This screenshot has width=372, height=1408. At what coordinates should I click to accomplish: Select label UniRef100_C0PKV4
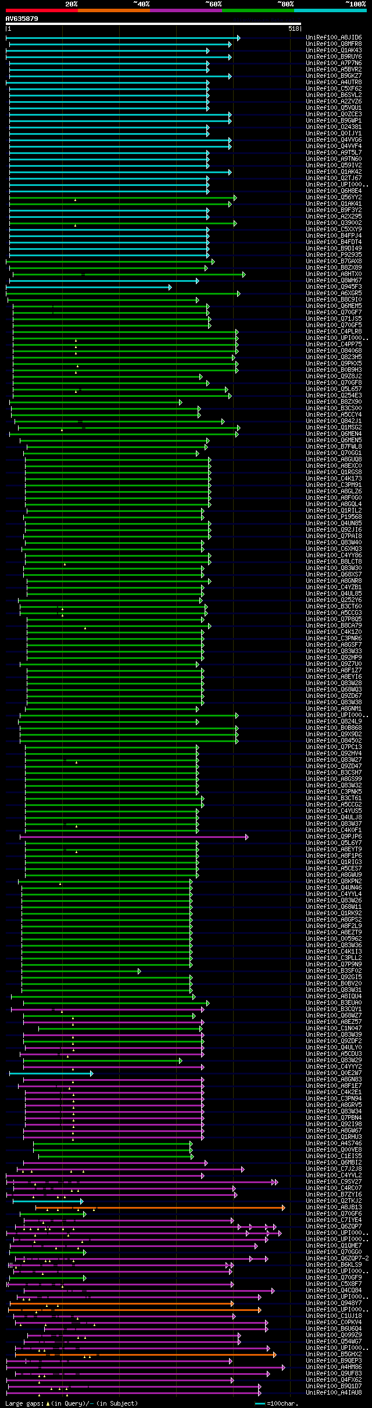pos(334,1323)
